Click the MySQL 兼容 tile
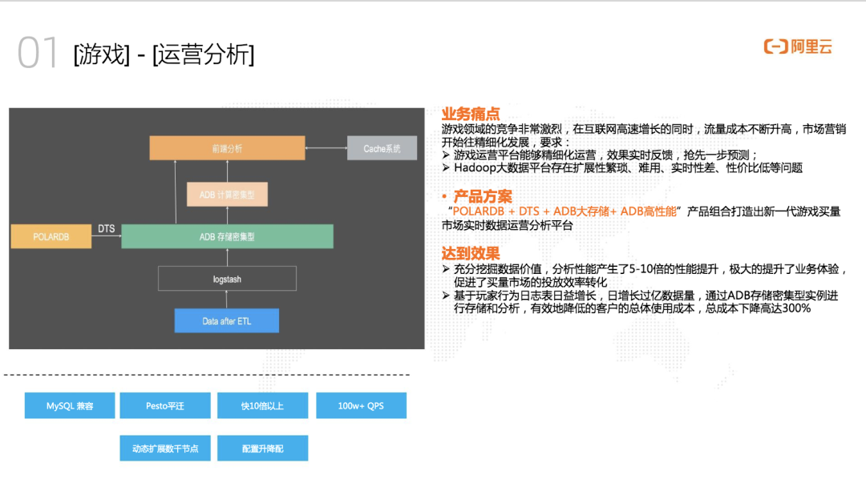Viewport: 866px width, 487px height. (70, 405)
